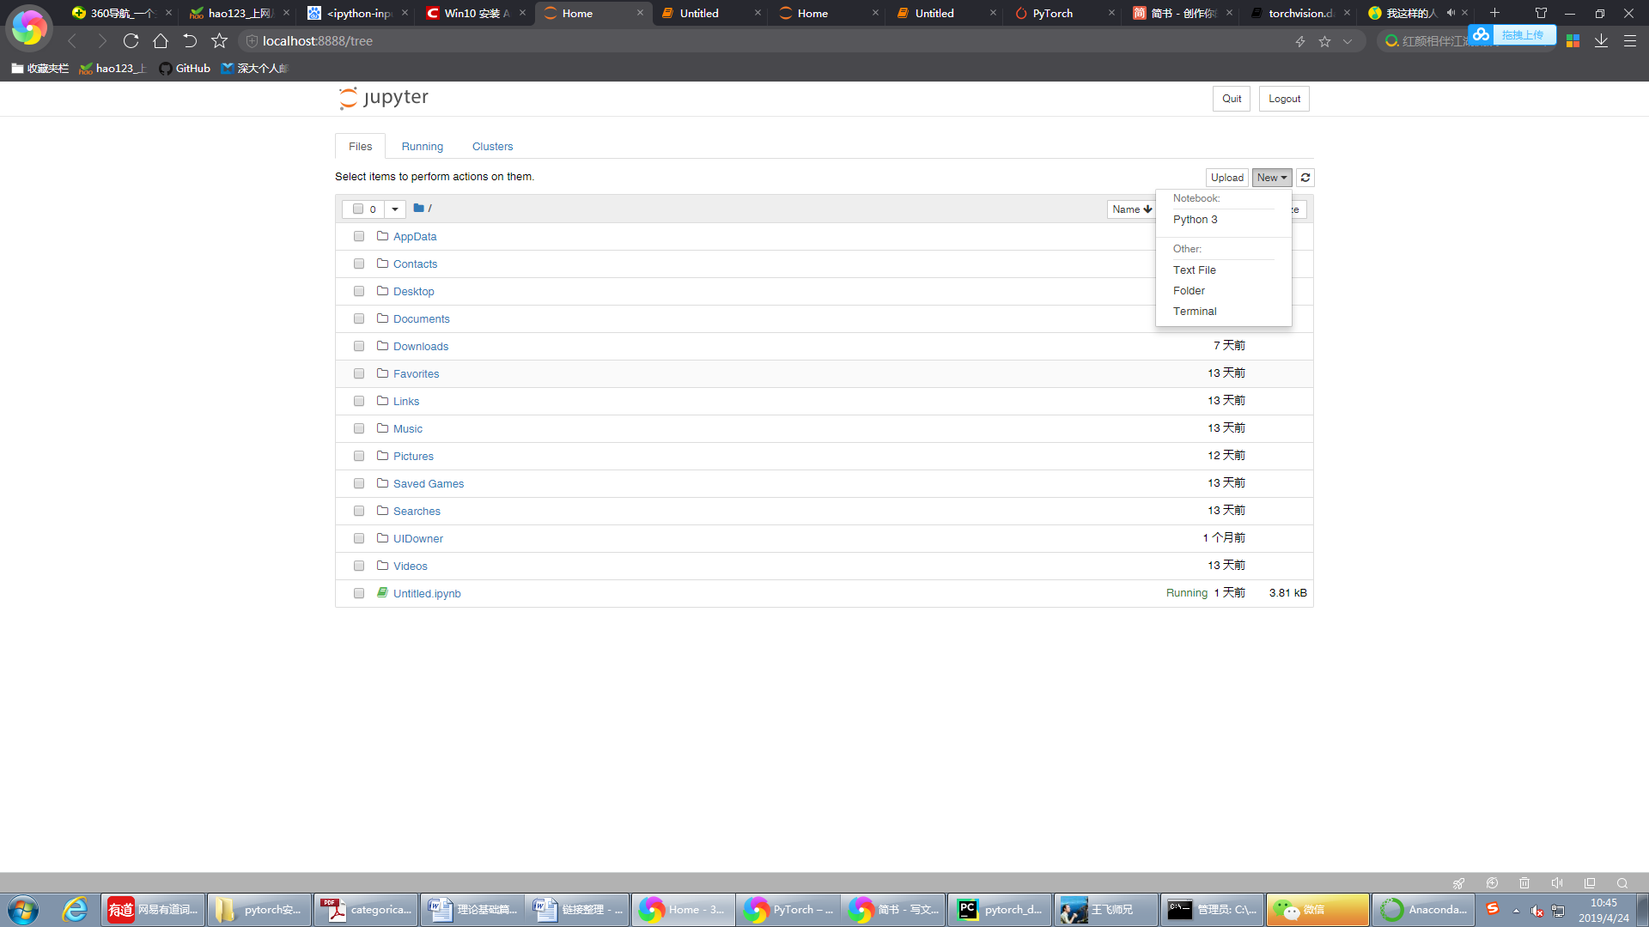Click the browser home icon
The image size is (1649, 927).
coord(160,41)
